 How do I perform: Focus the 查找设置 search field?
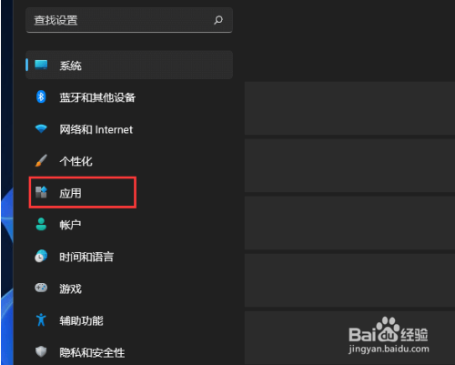(x=129, y=20)
